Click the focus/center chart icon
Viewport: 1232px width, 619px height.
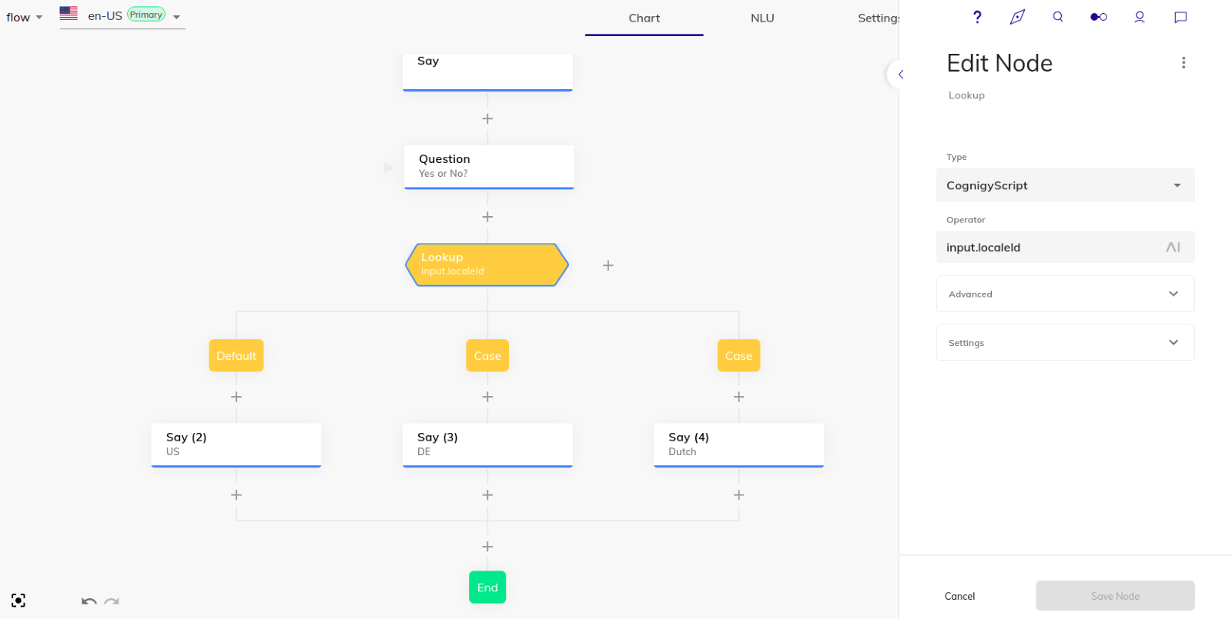(18, 601)
